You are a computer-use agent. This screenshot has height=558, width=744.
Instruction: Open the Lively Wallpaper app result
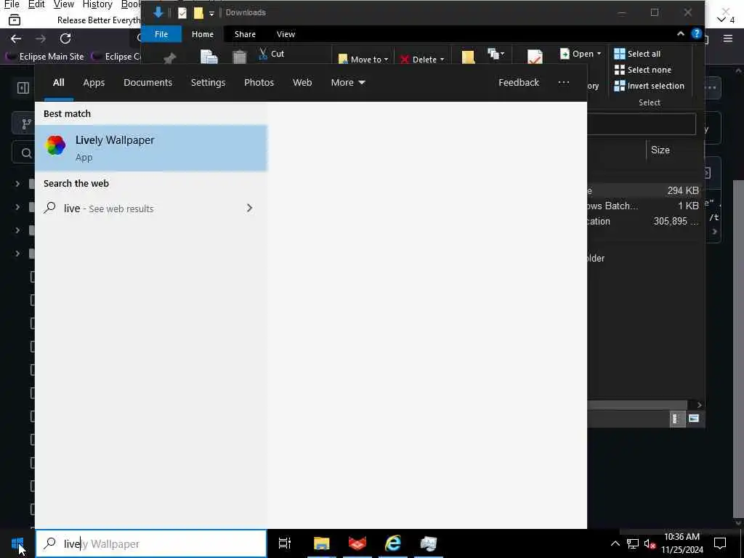click(151, 148)
